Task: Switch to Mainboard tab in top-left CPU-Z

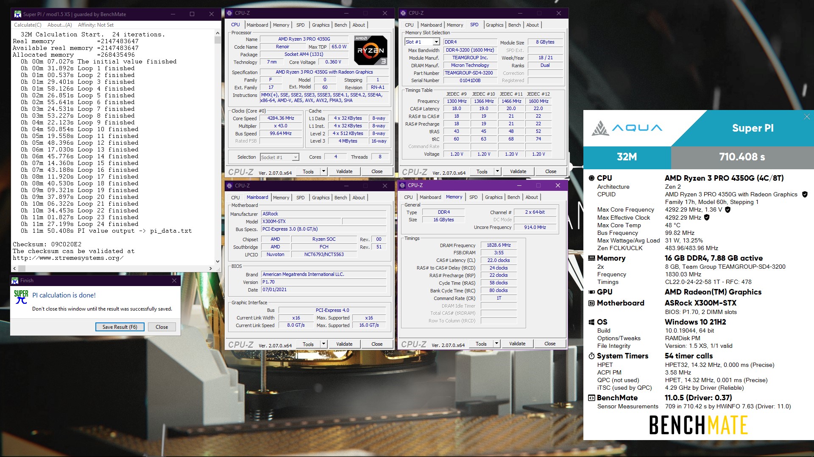Action: (x=257, y=25)
